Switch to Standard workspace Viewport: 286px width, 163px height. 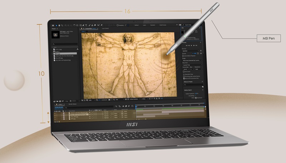tap(153, 25)
